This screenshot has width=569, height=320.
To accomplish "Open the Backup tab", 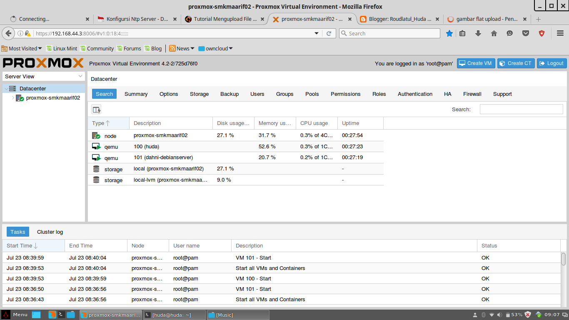I will 230,94.
